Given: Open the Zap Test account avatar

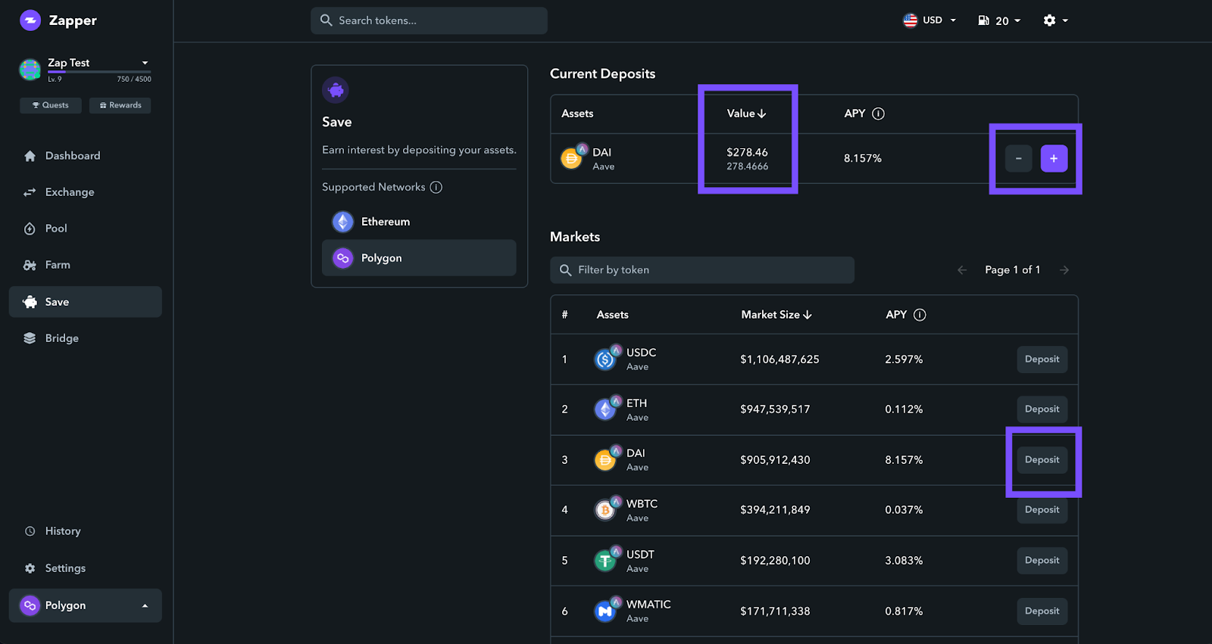Looking at the screenshot, I should (x=30, y=70).
